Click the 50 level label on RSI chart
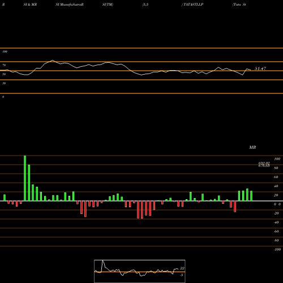The image size is (283, 283). (x=4, y=74)
